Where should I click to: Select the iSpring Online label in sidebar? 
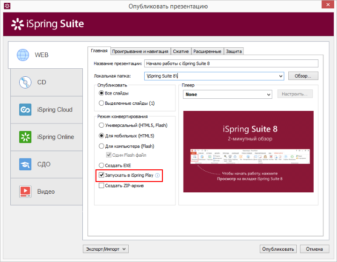pyautogui.click(x=55, y=137)
